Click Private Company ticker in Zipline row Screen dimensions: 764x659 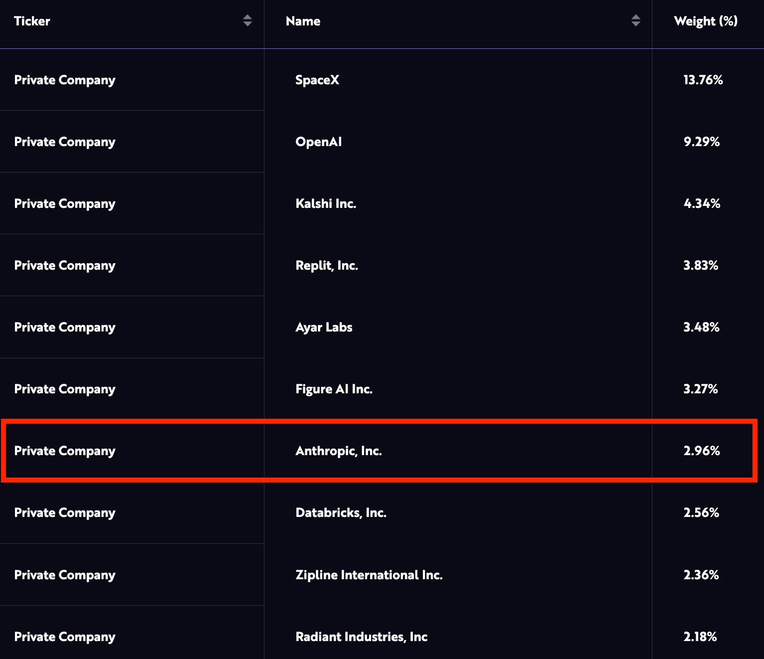65,575
